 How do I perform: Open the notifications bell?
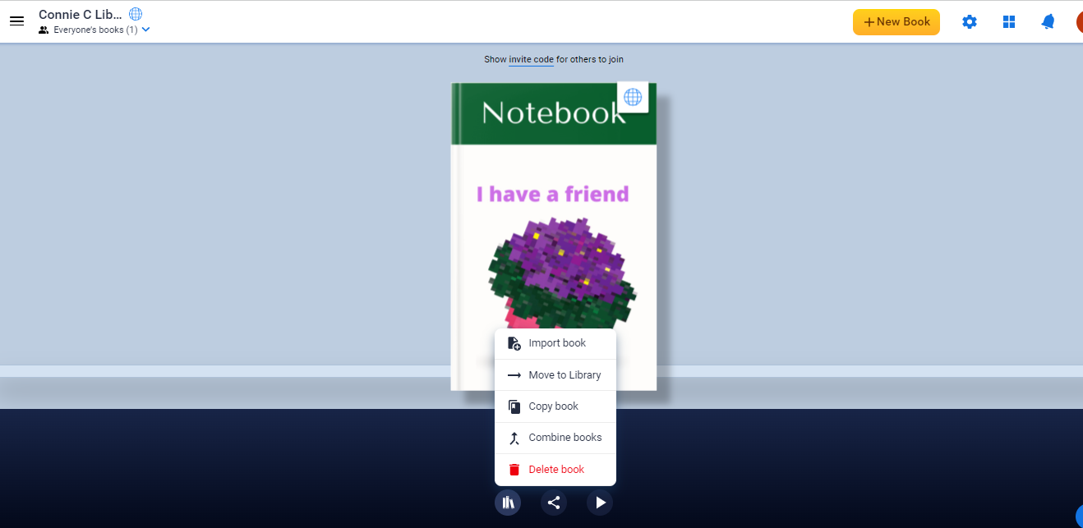click(x=1048, y=22)
